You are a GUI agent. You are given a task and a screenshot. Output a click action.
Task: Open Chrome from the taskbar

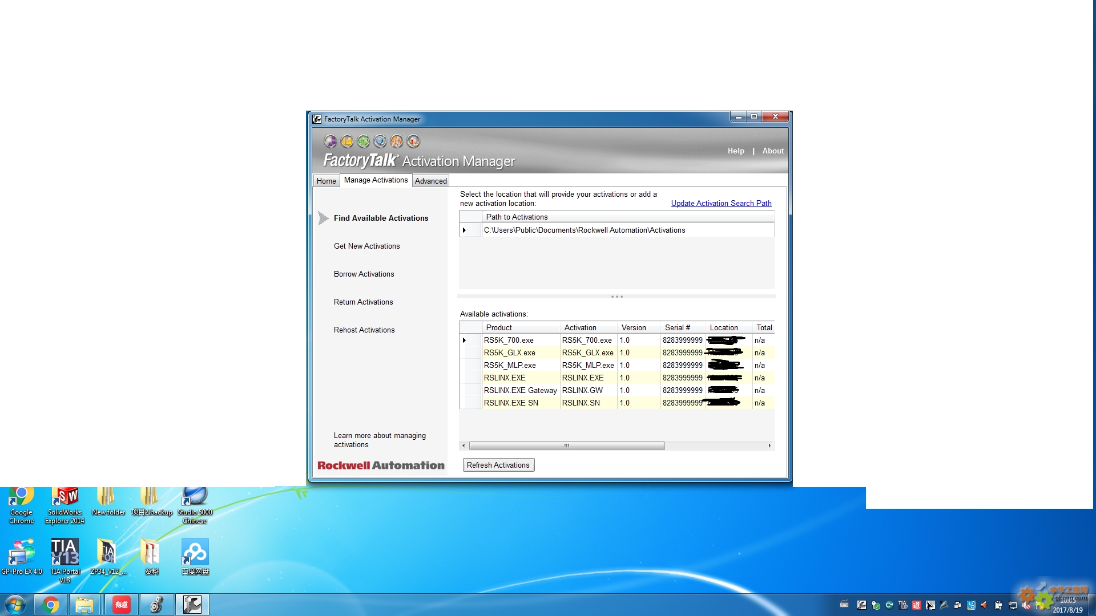pos(50,605)
